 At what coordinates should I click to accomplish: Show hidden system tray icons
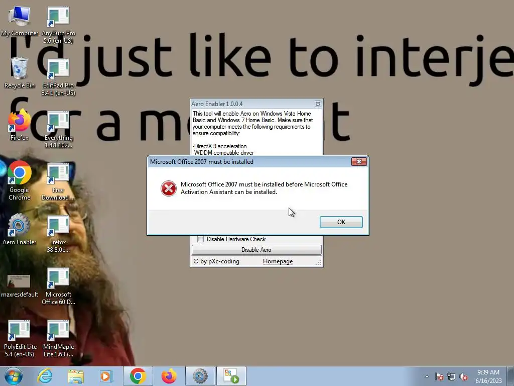(x=427, y=376)
